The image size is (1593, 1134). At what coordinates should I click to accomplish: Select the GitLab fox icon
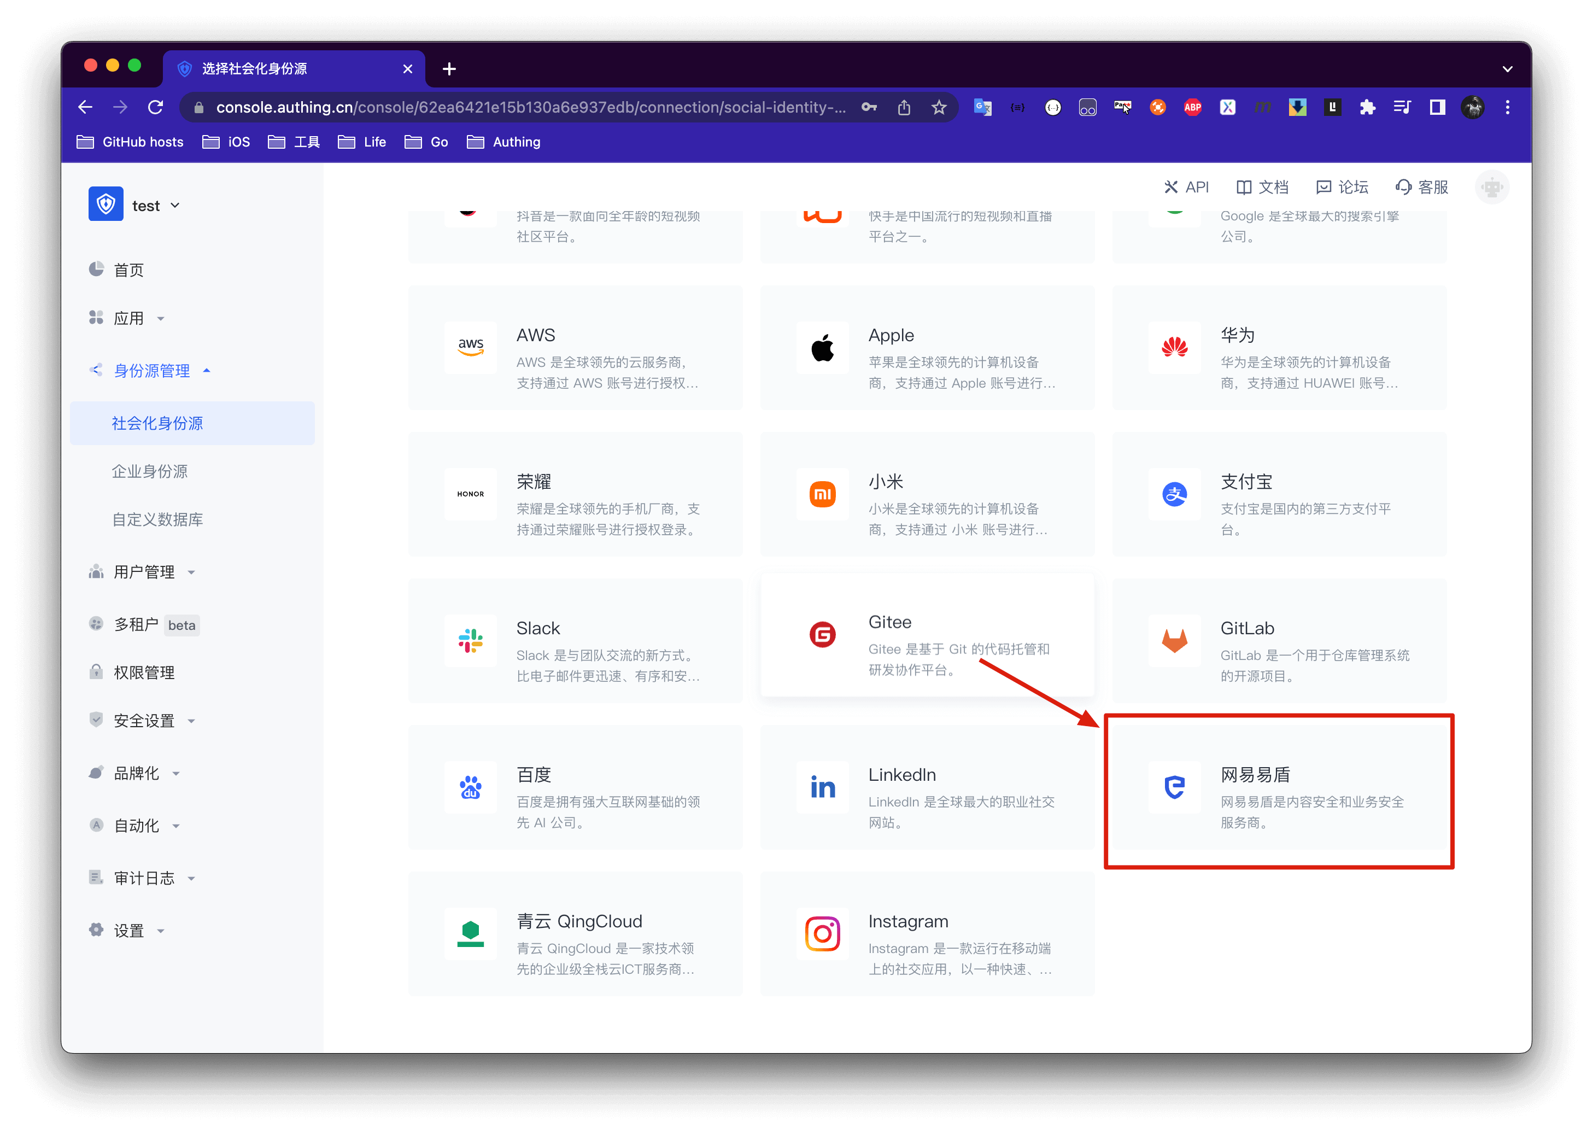(x=1174, y=640)
